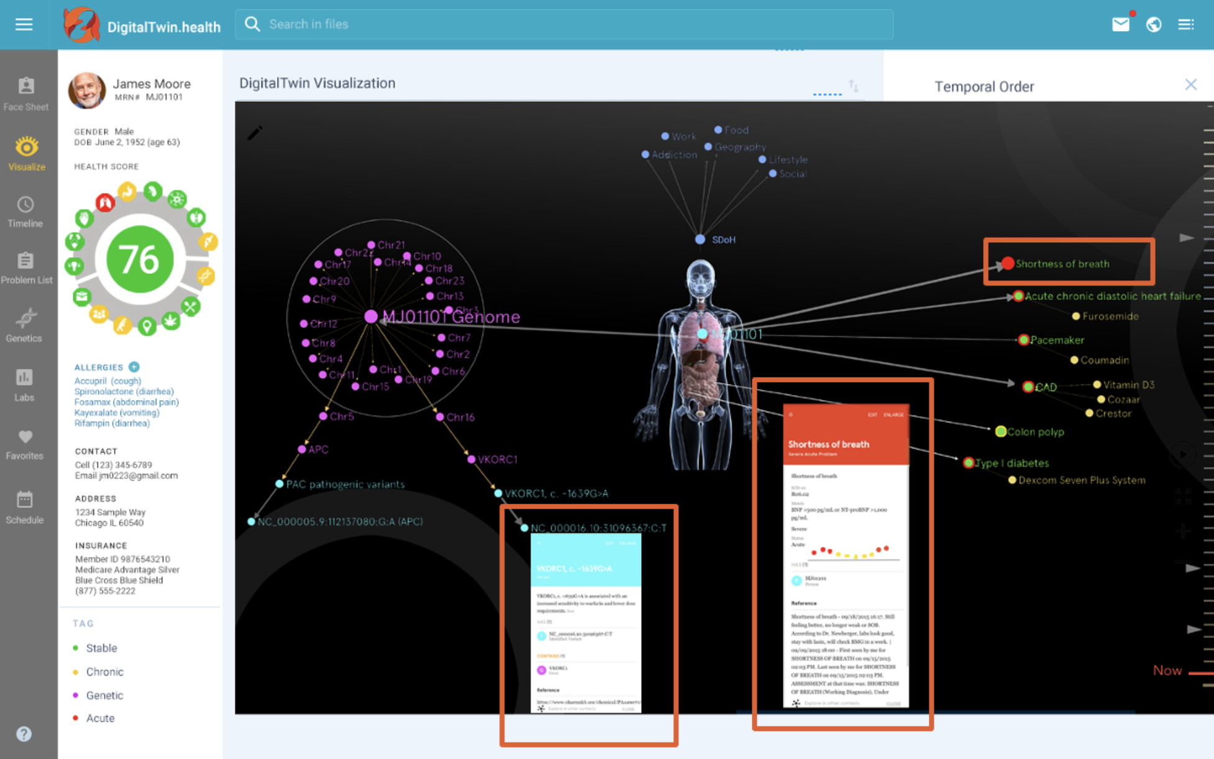The height and width of the screenshot is (759, 1214).
Task: Expand the Chr16 genome node
Action: [x=440, y=417]
